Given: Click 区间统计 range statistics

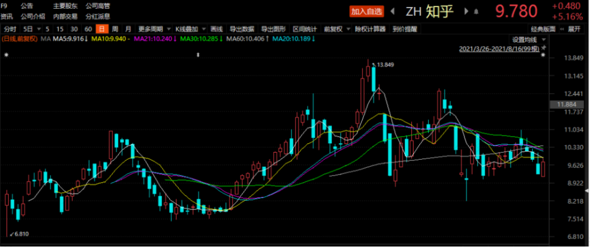Looking at the screenshot, I should click(305, 29).
